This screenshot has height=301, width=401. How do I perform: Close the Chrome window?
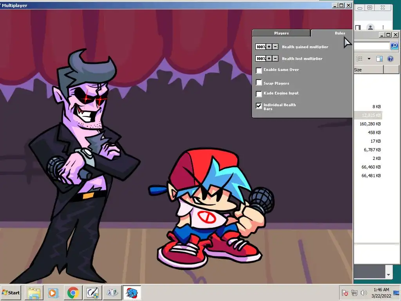383,8
